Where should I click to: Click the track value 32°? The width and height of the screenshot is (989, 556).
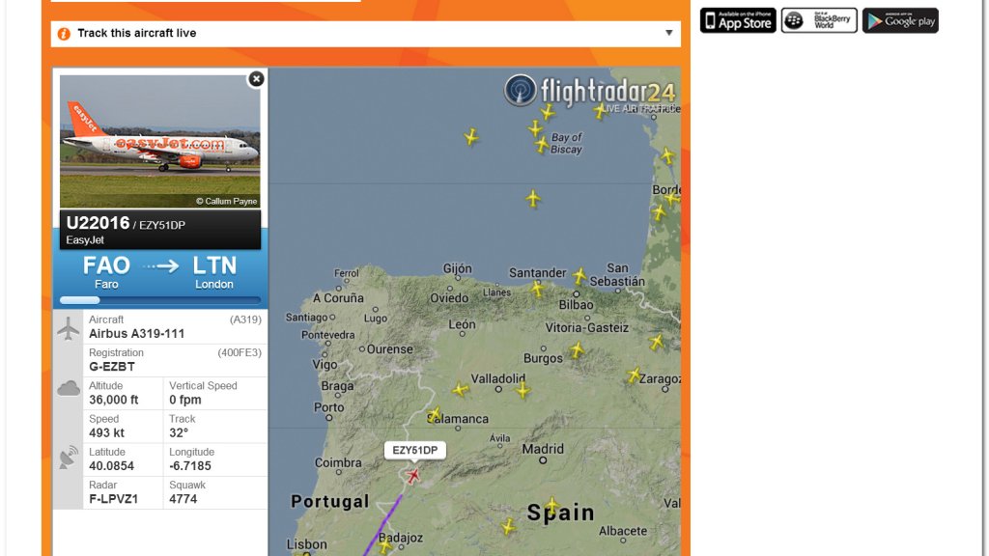pyautogui.click(x=179, y=433)
